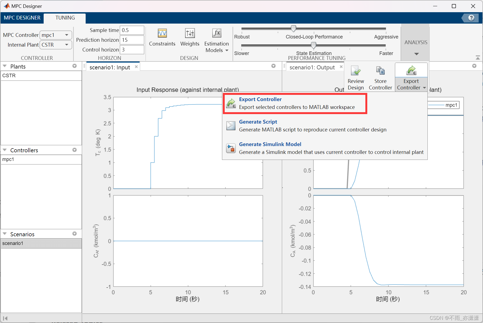Open the help question mark button
The image size is (483, 323).
471,18
